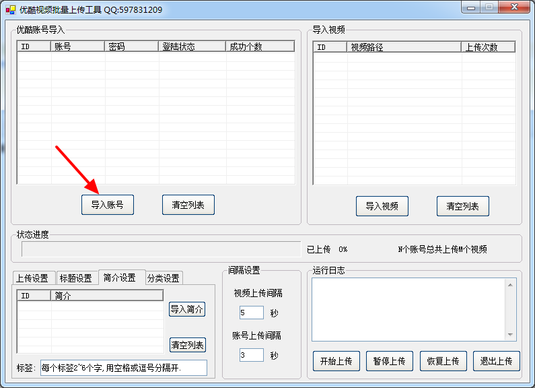Click the app icon in title bar
Image resolution: width=535 pixels, height=388 pixels.
(x=11, y=9)
